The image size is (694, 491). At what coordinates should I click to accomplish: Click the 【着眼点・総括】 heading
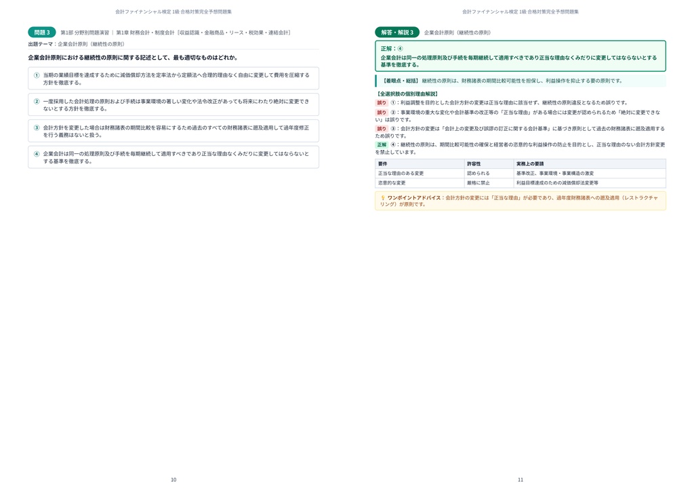pyautogui.click(x=400, y=81)
